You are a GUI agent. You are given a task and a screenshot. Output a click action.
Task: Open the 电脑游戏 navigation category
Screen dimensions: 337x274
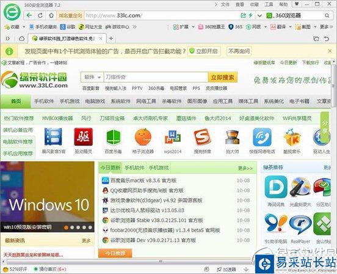pos(95,101)
